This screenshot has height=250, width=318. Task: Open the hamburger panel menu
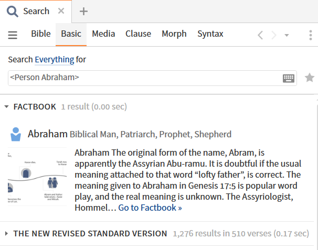(x=13, y=35)
